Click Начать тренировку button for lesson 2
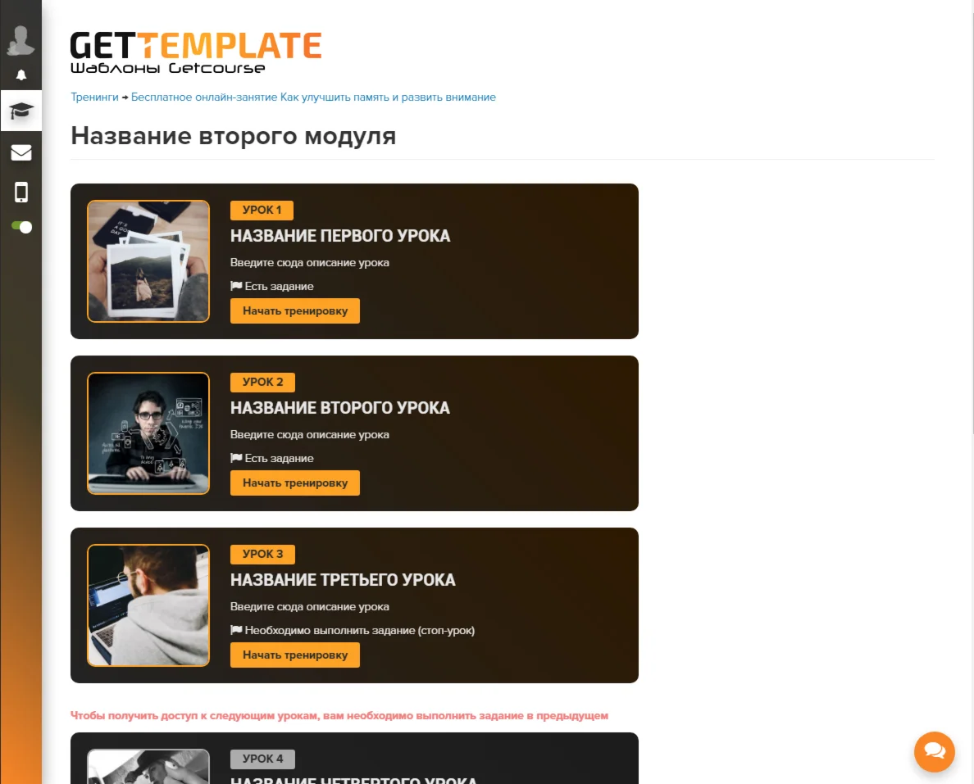Image resolution: width=974 pixels, height=784 pixels. [x=295, y=483]
